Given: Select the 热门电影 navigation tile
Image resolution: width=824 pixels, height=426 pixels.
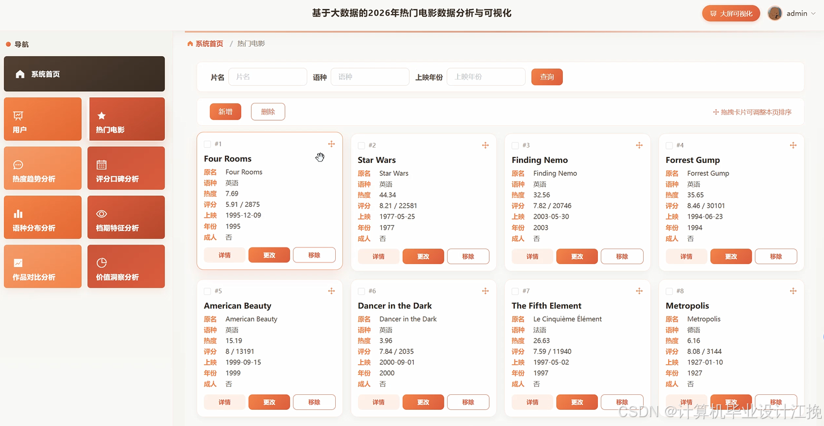Looking at the screenshot, I should pos(126,119).
